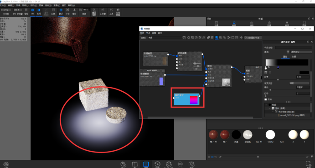The image size is (315, 168).
Task: Click the add color stop icon below gradient
Action: [x=266, y=72]
